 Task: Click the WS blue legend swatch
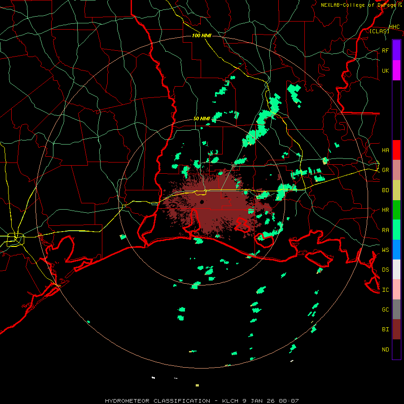[x=396, y=250]
